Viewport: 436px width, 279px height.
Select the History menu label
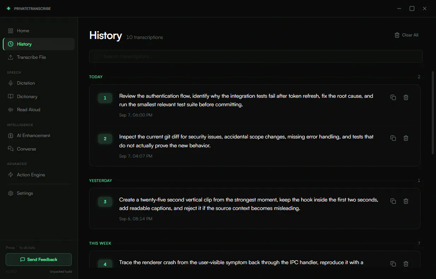point(24,44)
